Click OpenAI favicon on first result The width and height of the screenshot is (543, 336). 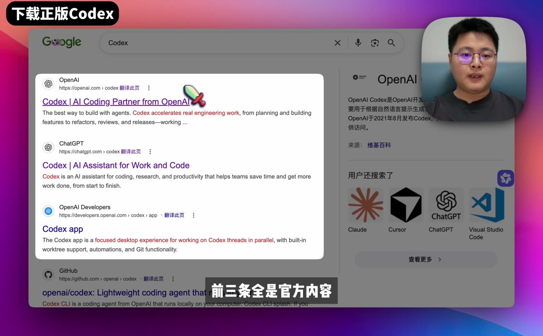(48, 84)
